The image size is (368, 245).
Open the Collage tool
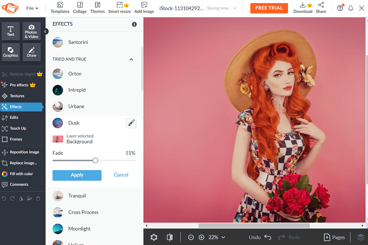coord(80,8)
